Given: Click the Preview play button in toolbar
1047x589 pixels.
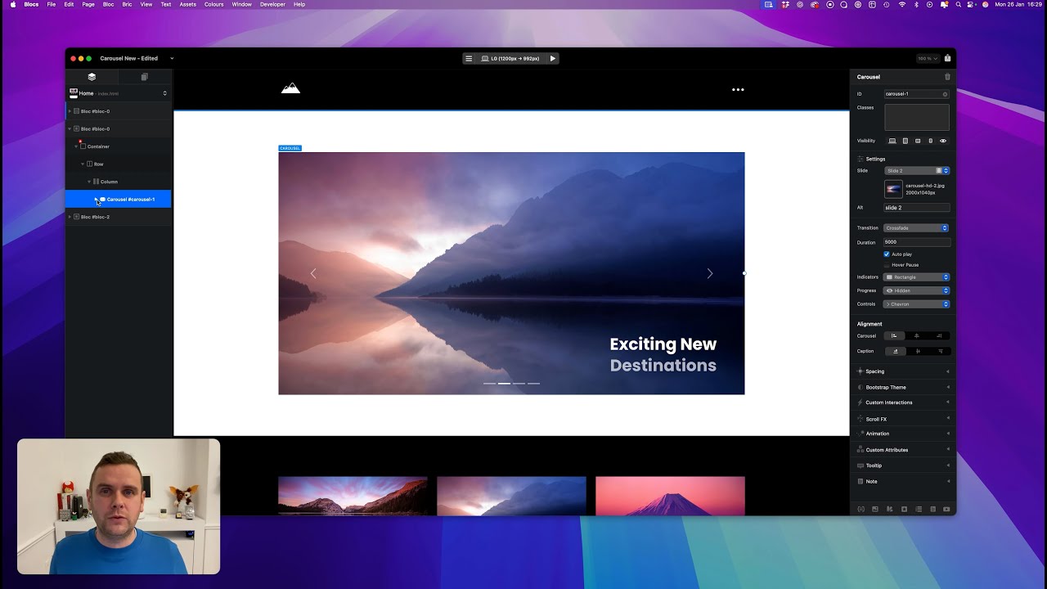Looking at the screenshot, I should (553, 58).
